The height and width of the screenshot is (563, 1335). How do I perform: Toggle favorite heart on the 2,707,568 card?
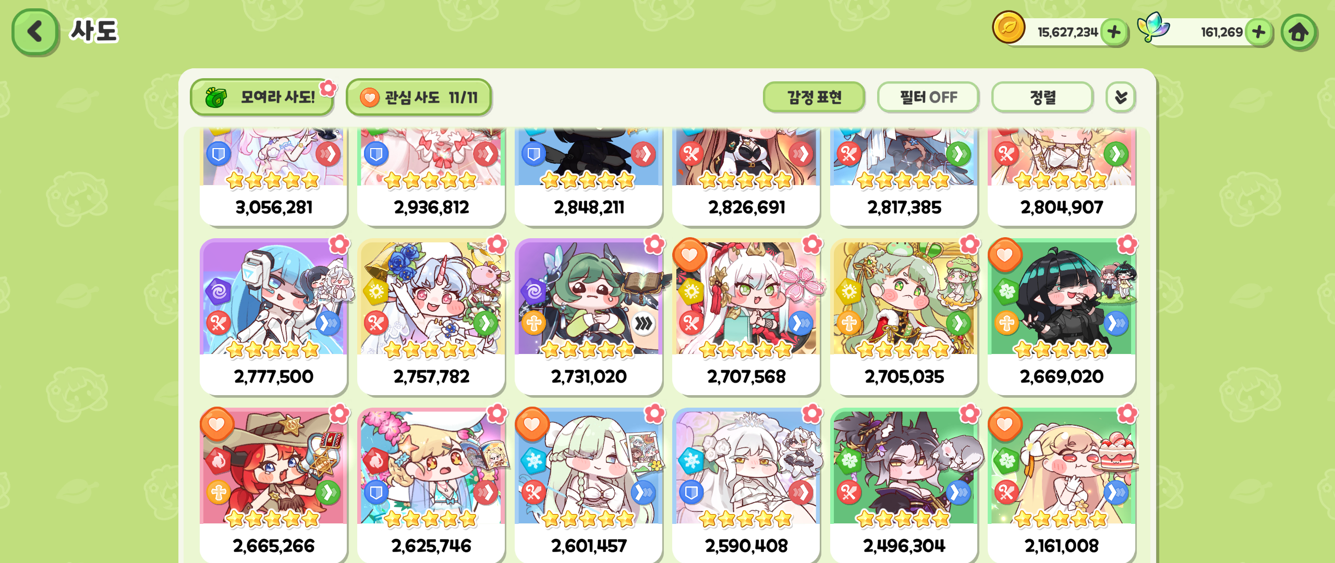(689, 255)
